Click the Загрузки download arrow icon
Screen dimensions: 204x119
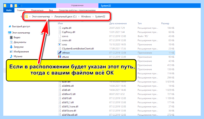point(11,47)
